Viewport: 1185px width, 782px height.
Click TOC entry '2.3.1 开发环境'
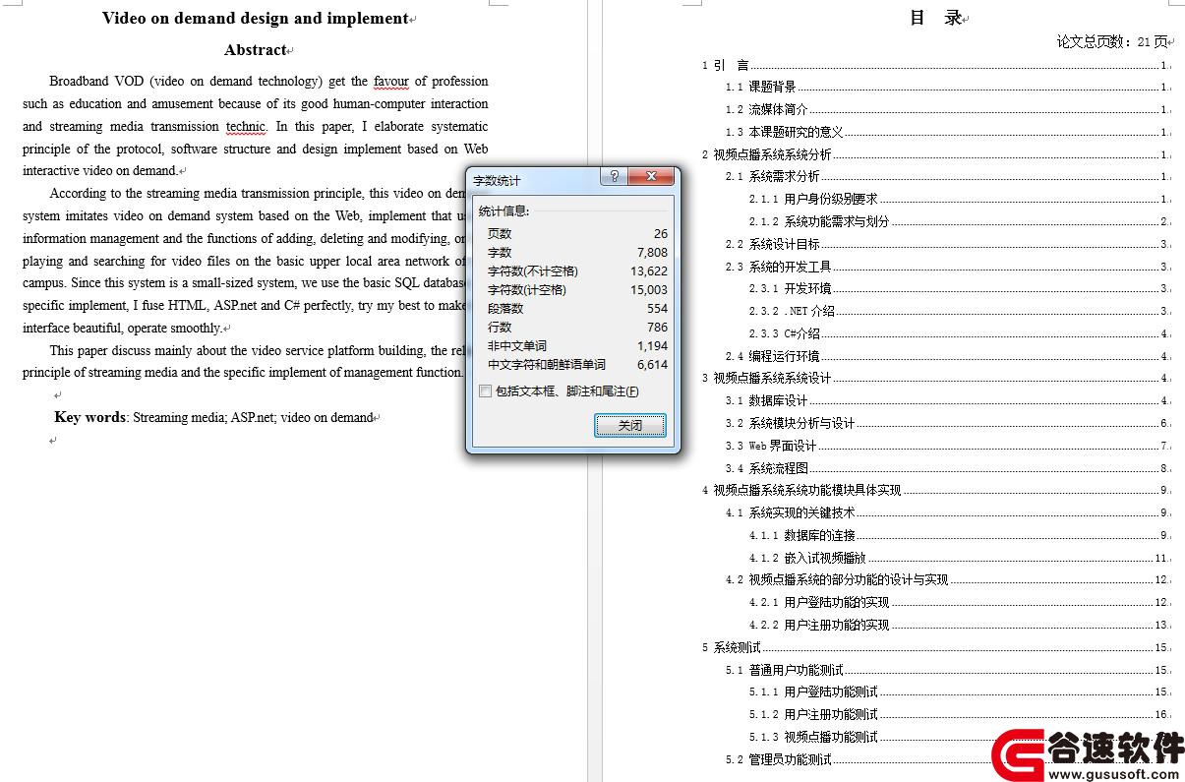[x=959, y=289]
